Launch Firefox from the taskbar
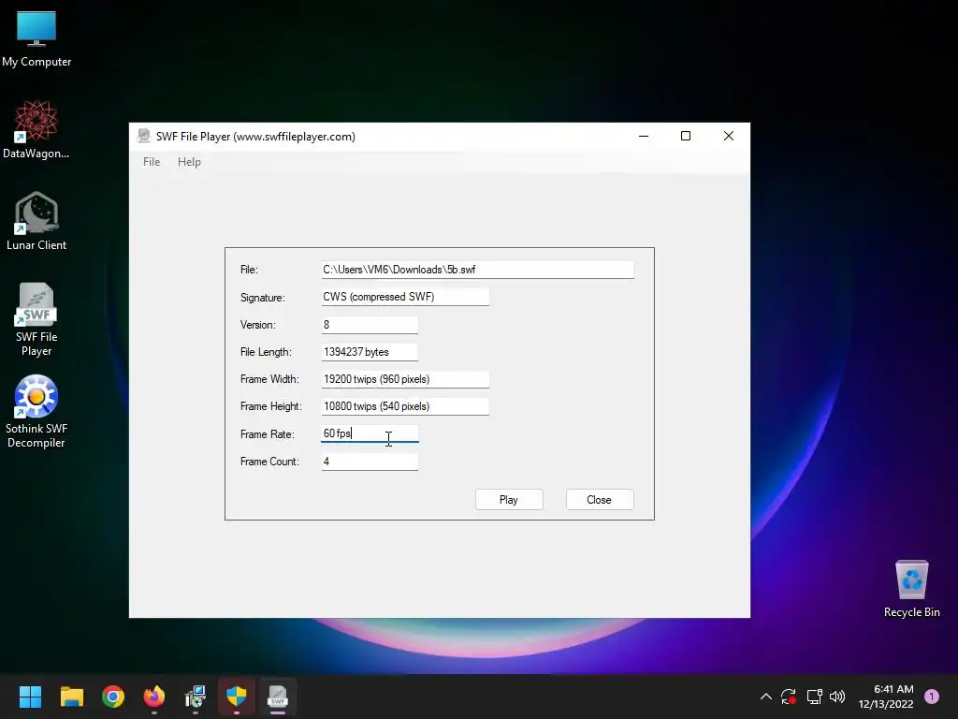The width and height of the screenshot is (958, 719). point(154,697)
